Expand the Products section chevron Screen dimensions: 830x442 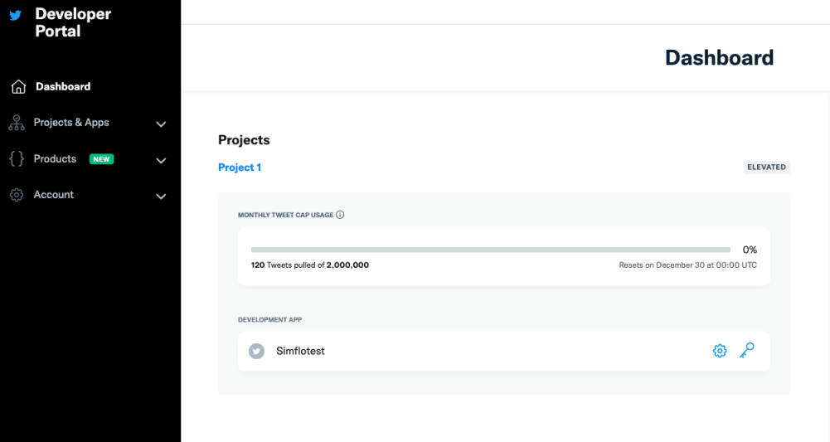point(161,161)
